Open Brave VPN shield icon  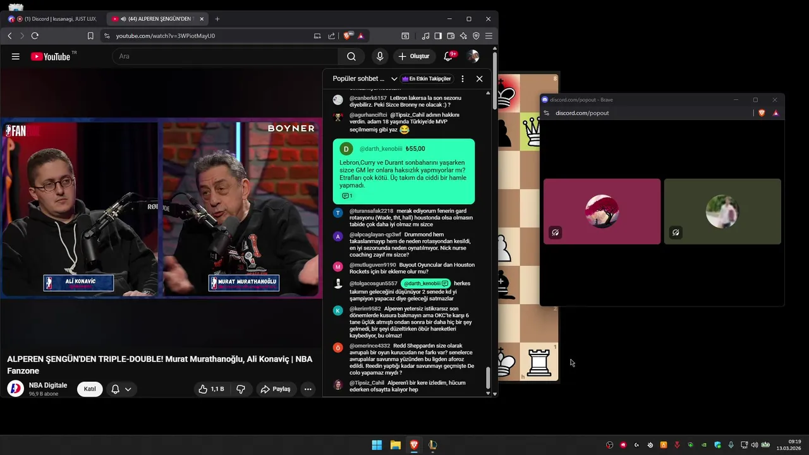point(476,36)
